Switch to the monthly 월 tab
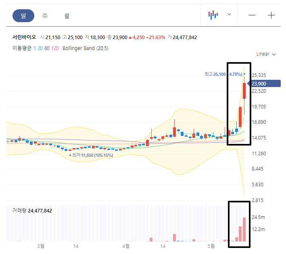 pos(67,16)
